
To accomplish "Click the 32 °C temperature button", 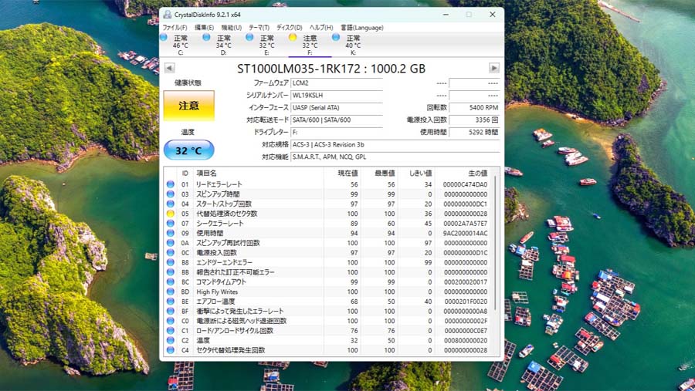I will pos(189,150).
